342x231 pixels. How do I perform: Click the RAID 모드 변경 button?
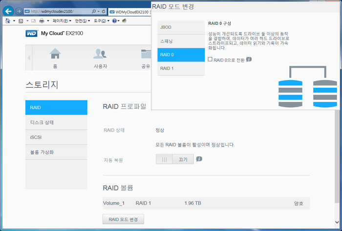(x=123, y=219)
